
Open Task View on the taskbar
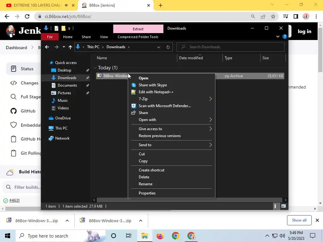click(x=129, y=236)
